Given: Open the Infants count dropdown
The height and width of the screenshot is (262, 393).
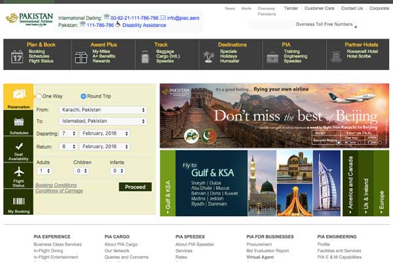Looking at the screenshot, I should 118,171.
